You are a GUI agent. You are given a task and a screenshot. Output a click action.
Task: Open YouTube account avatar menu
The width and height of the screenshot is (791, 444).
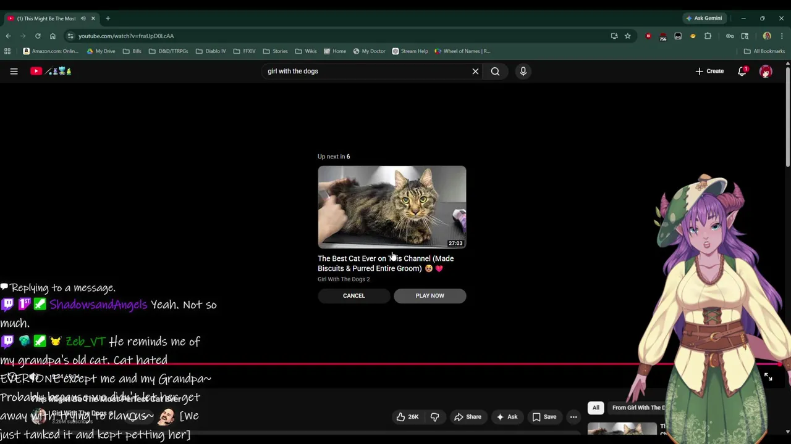[766, 72]
